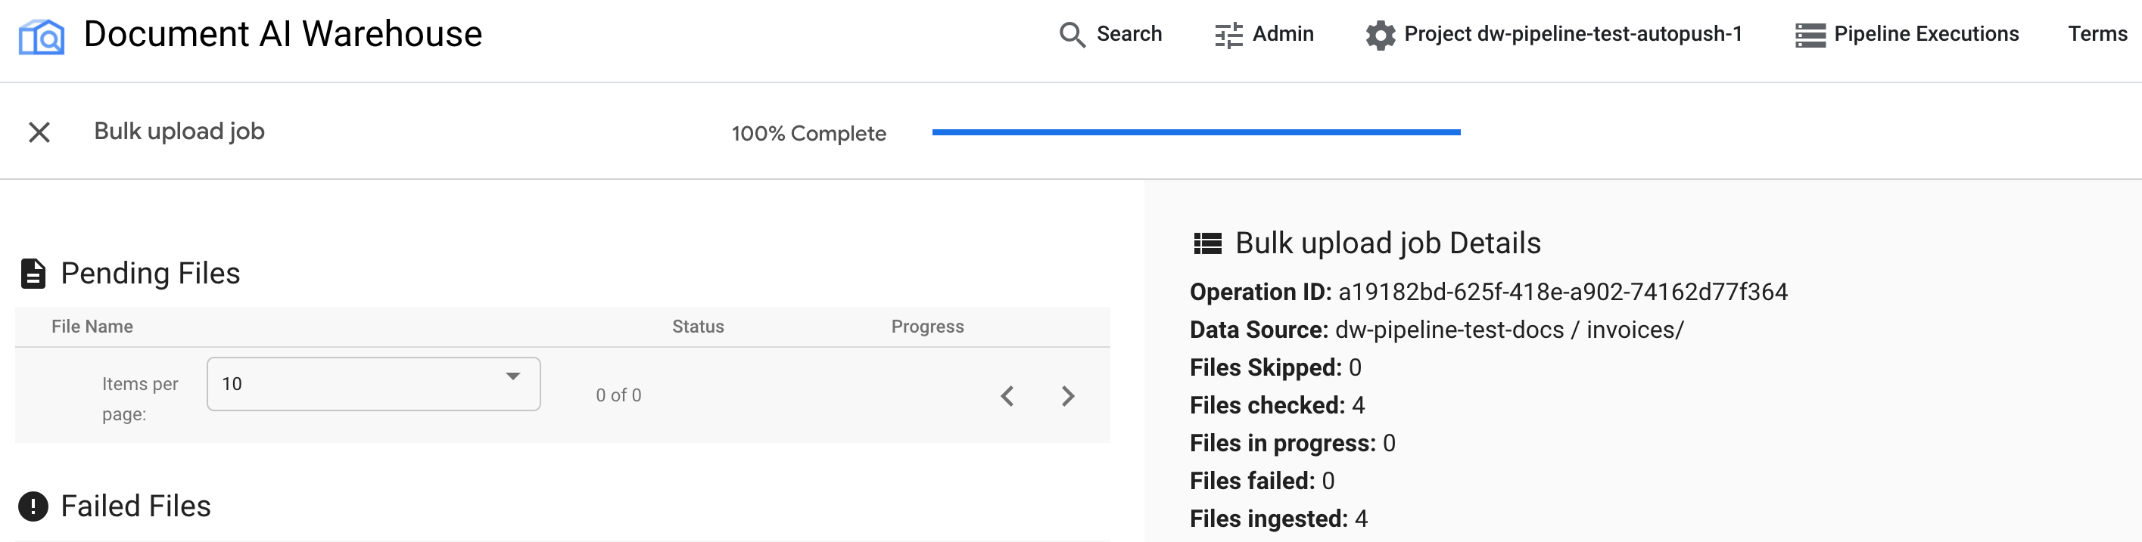Click the File Name column header
The height and width of the screenshot is (542, 2142).
(92, 327)
